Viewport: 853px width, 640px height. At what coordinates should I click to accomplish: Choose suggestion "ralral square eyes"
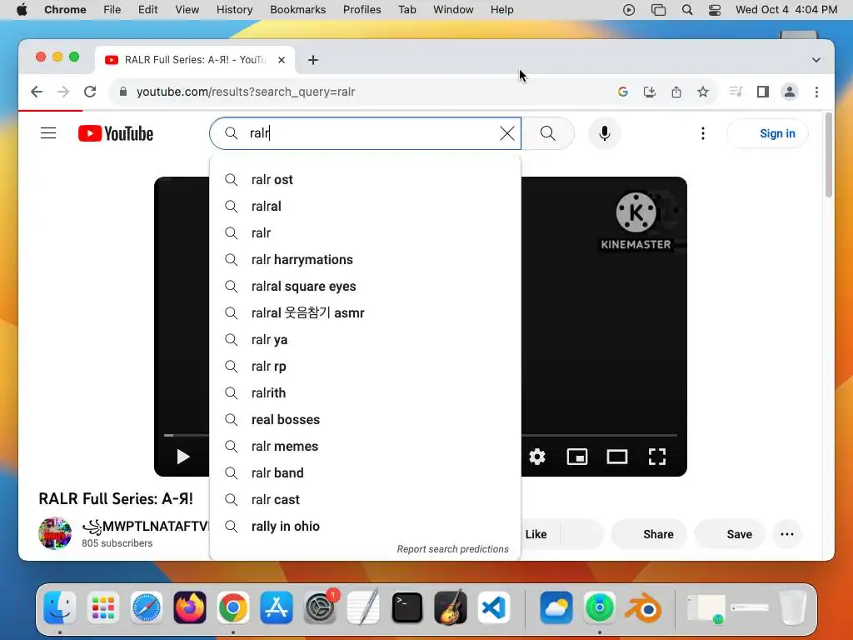(365, 287)
